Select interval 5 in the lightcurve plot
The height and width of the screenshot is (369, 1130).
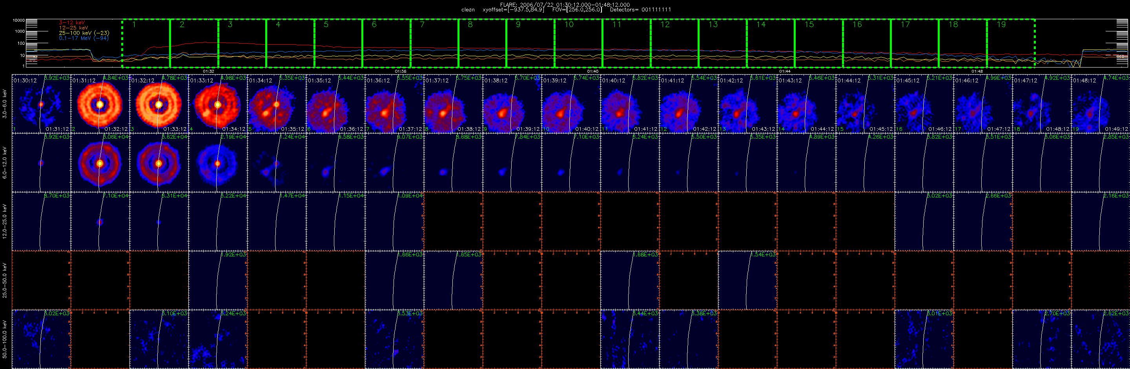pyautogui.click(x=338, y=44)
